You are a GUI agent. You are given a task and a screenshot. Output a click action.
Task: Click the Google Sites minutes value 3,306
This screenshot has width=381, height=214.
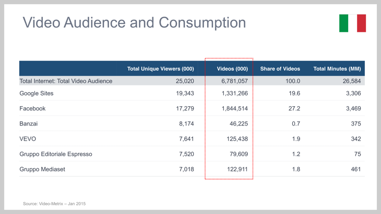tap(353, 93)
